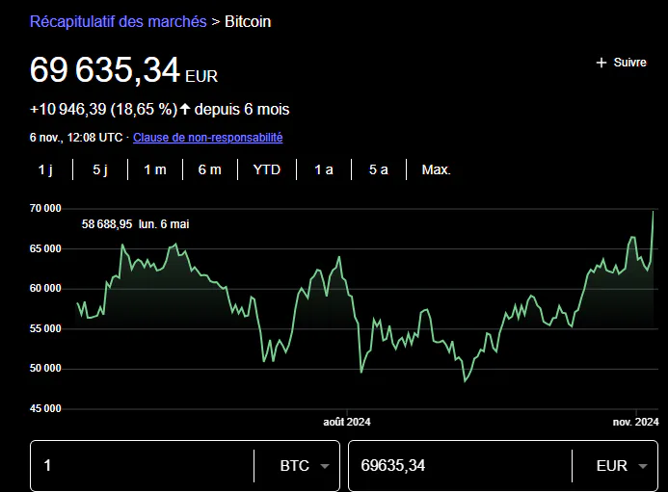Click the upward arrow icon beside percentage change

[x=184, y=109]
